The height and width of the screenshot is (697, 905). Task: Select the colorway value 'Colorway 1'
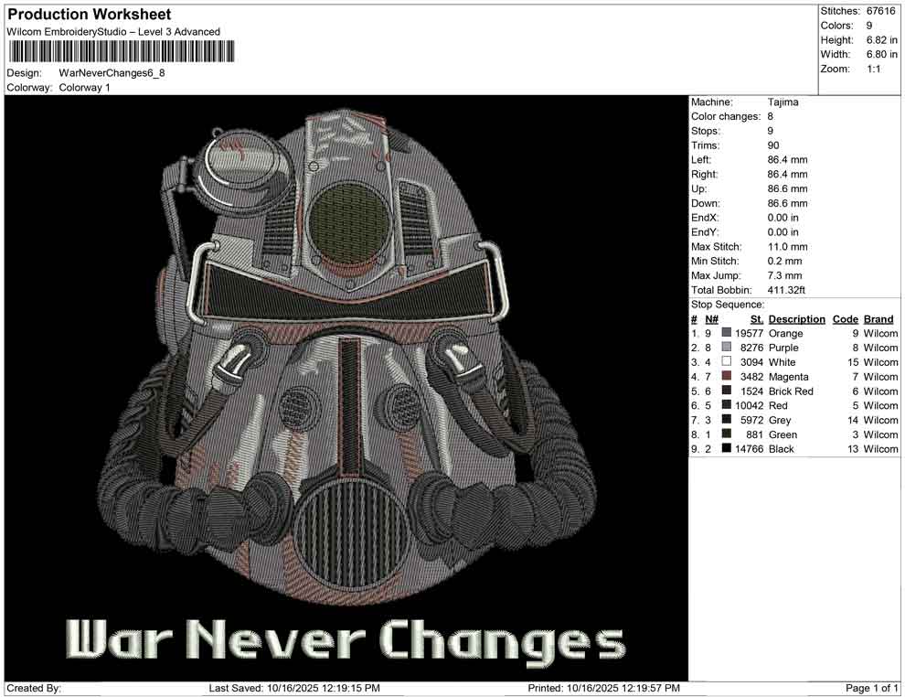[x=84, y=87]
